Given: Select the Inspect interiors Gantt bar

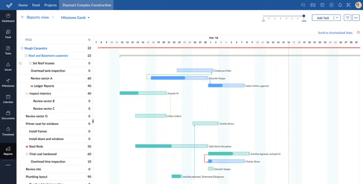Looking at the screenshot, I should pyautogui.click(x=143, y=93).
